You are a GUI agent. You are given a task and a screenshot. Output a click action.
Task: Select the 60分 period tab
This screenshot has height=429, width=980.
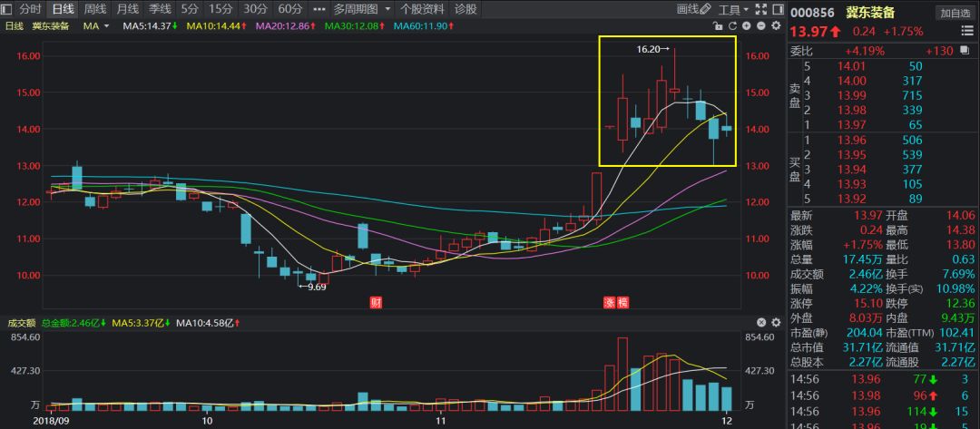coord(290,9)
